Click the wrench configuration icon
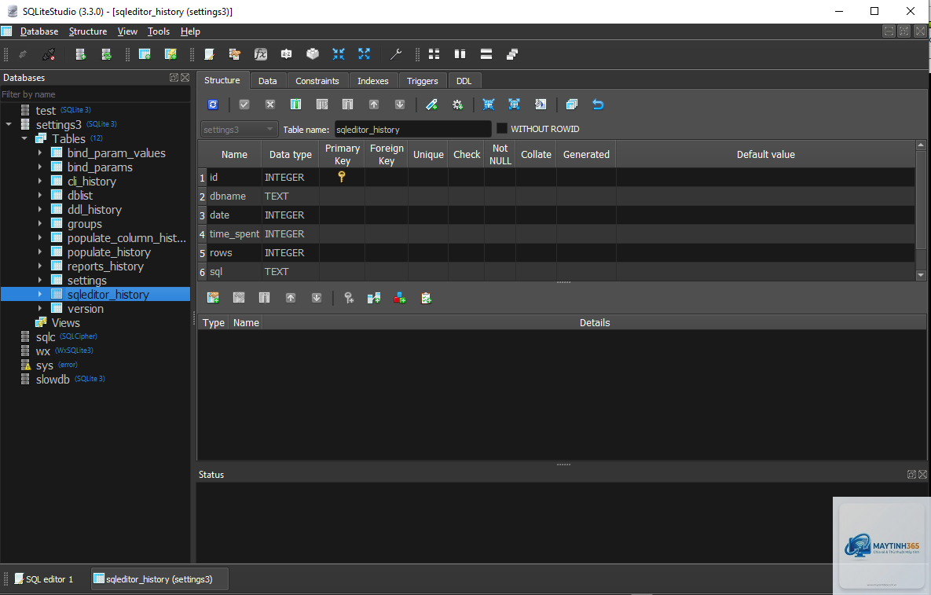 pos(395,54)
